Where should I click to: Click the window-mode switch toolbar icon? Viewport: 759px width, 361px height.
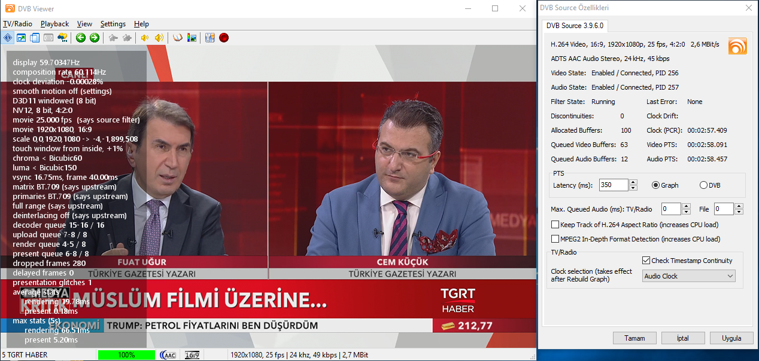click(22, 38)
